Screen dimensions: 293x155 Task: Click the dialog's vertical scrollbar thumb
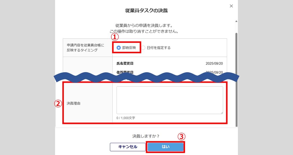(x=236, y=78)
